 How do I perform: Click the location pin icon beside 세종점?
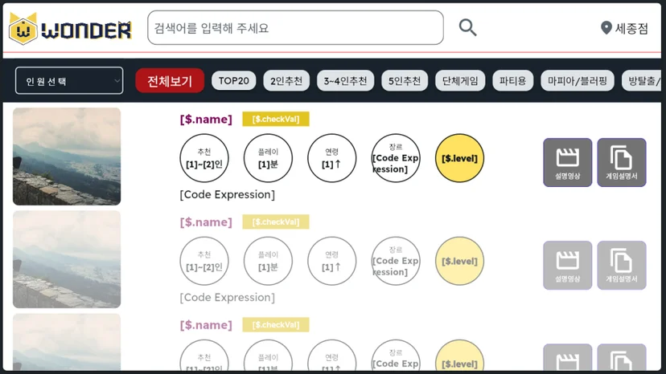(606, 28)
